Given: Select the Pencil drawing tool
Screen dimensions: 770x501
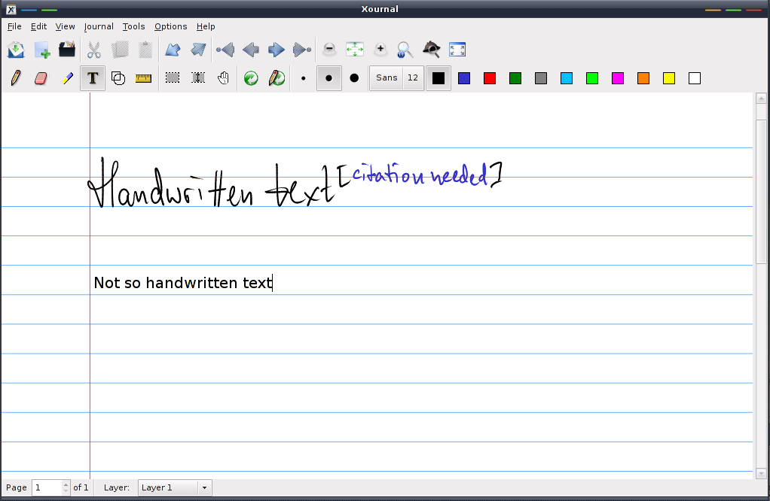Looking at the screenshot, I should point(16,77).
